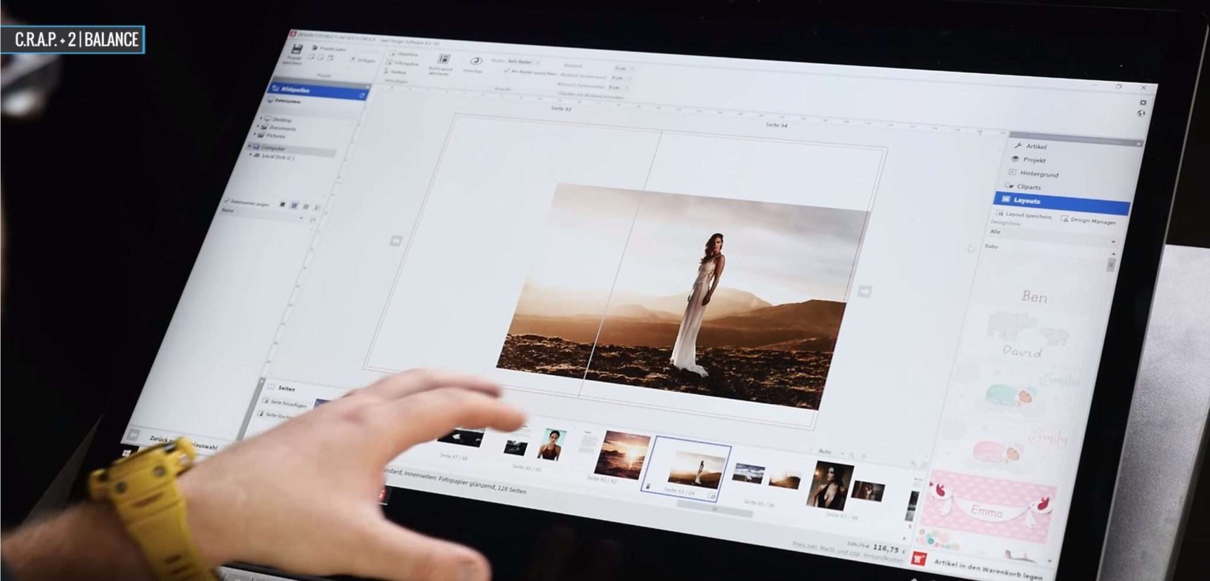
Task: Click the Seite hinzufügen button
Action: 286,403
